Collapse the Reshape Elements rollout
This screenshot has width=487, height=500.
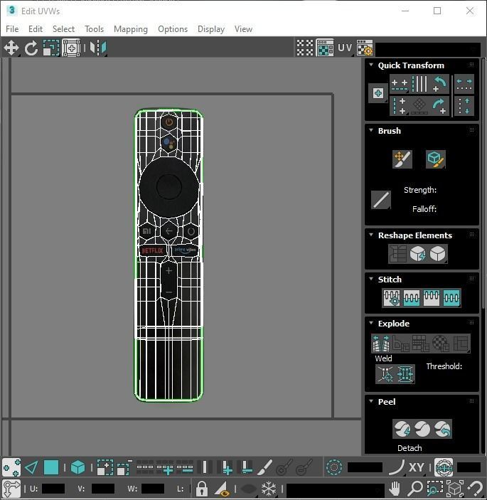tap(371, 235)
